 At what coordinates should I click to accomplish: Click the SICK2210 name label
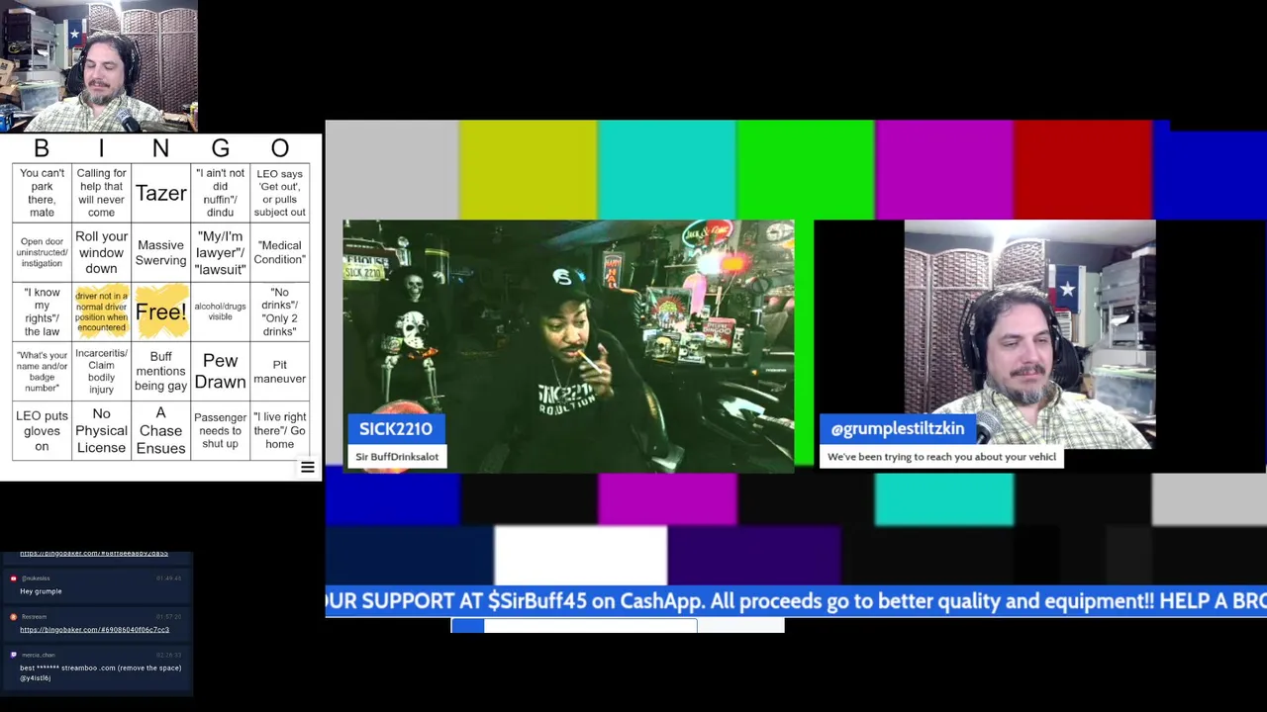tap(396, 429)
